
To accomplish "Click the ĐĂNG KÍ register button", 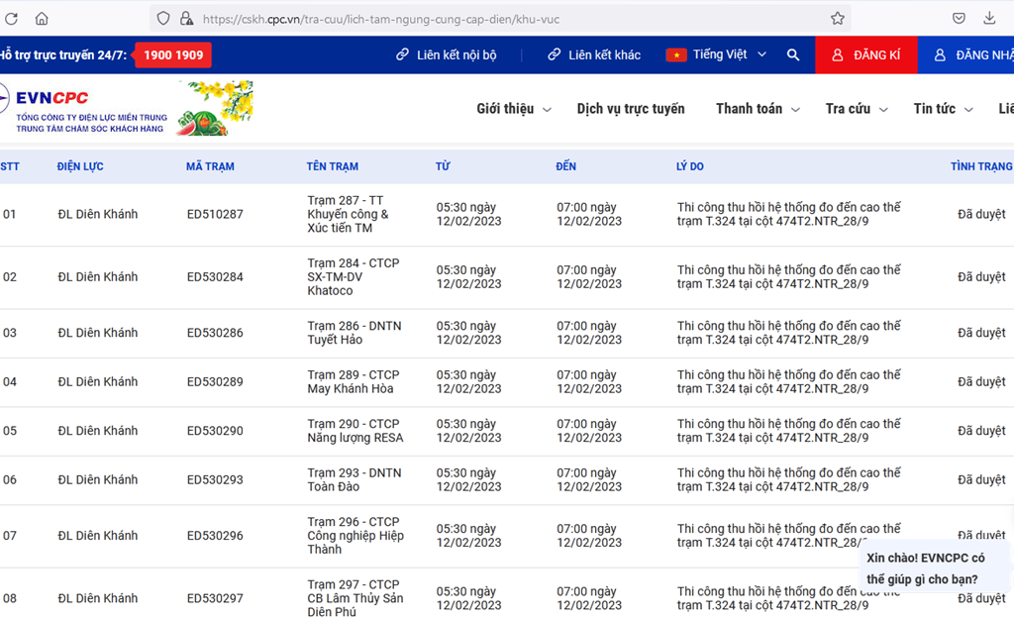I will 865,55.
